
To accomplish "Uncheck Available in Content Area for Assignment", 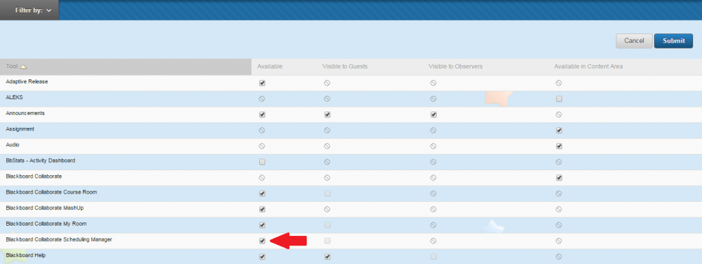I will [x=559, y=131].
